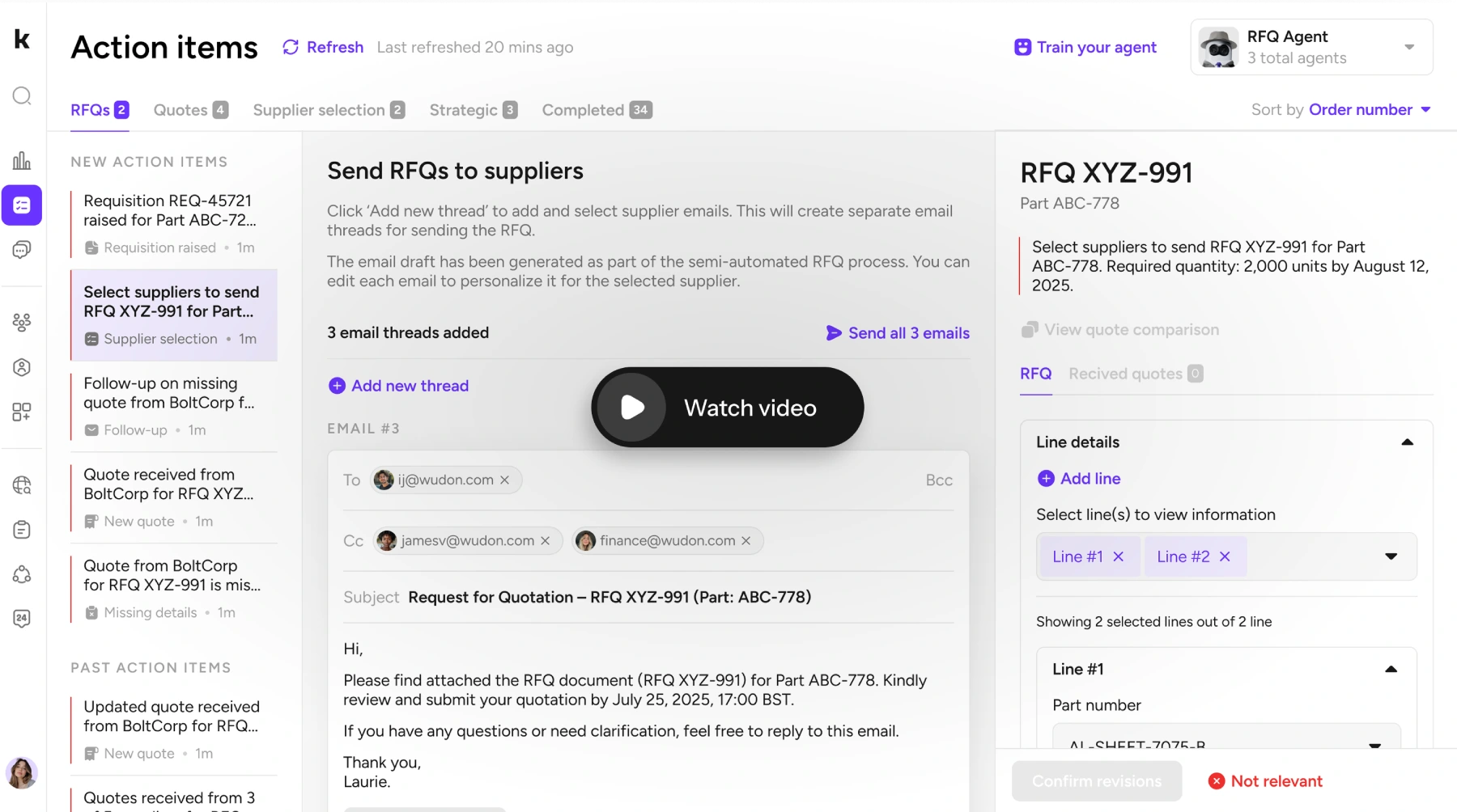The width and height of the screenshot is (1457, 812).
Task: Open the Completed tab
Action: tap(597, 110)
